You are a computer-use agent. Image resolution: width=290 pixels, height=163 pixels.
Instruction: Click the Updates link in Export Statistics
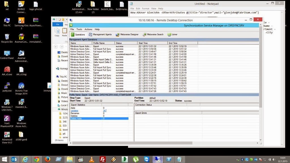pyautogui.click(x=74, y=111)
